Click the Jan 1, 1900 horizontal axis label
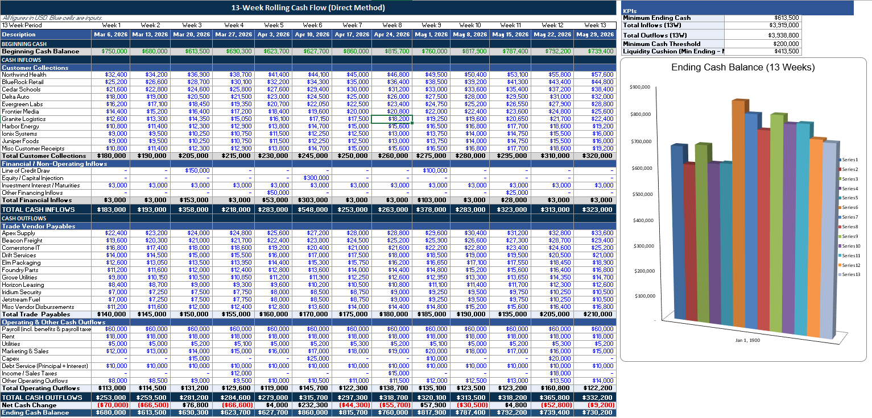872x418 pixels. (x=747, y=340)
